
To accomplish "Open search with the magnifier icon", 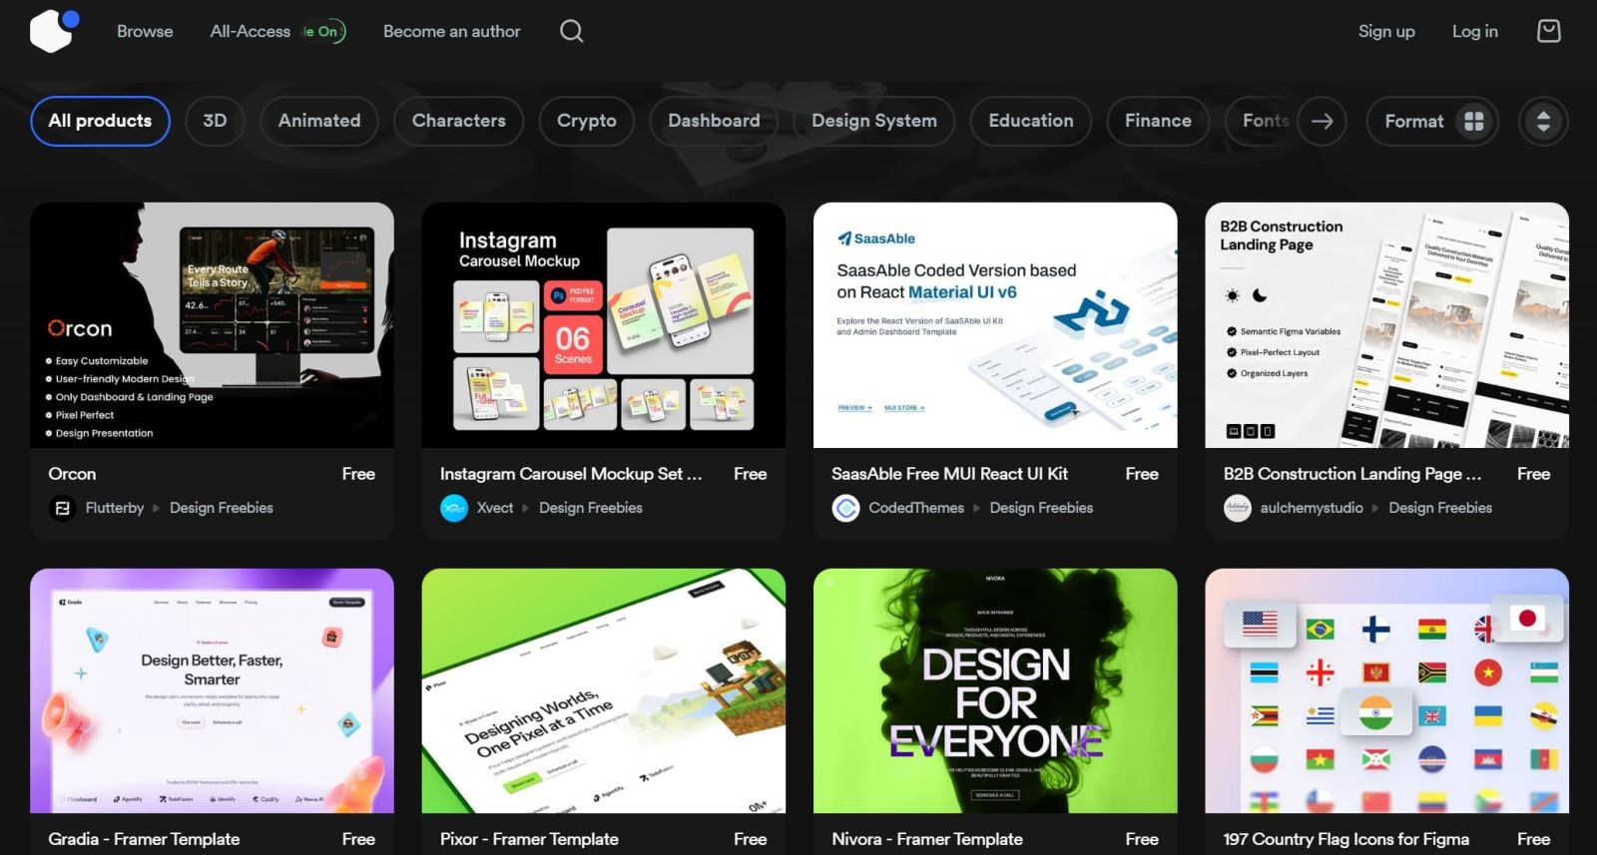I will 571,31.
